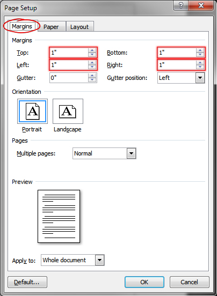The width and height of the screenshot is (217, 296).
Task: Confirm settings with the OK button
Action: click(144, 282)
